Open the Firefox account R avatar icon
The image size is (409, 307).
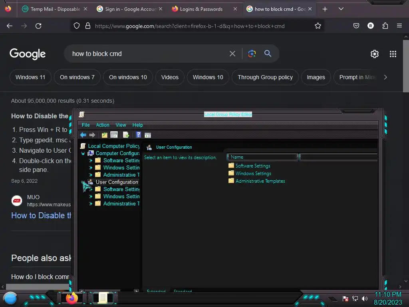coord(370,26)
